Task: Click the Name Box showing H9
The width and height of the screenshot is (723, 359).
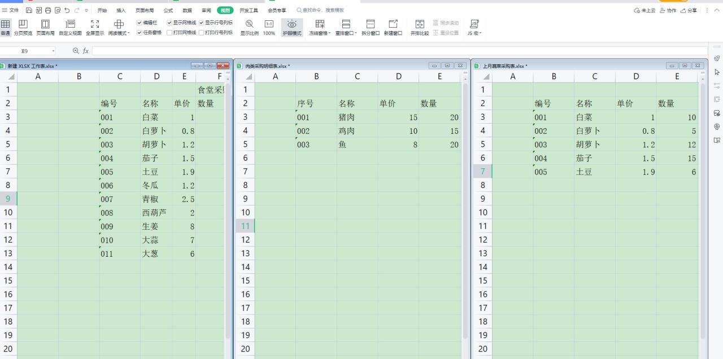Action: pyautogui.click(x=24, y=51)
